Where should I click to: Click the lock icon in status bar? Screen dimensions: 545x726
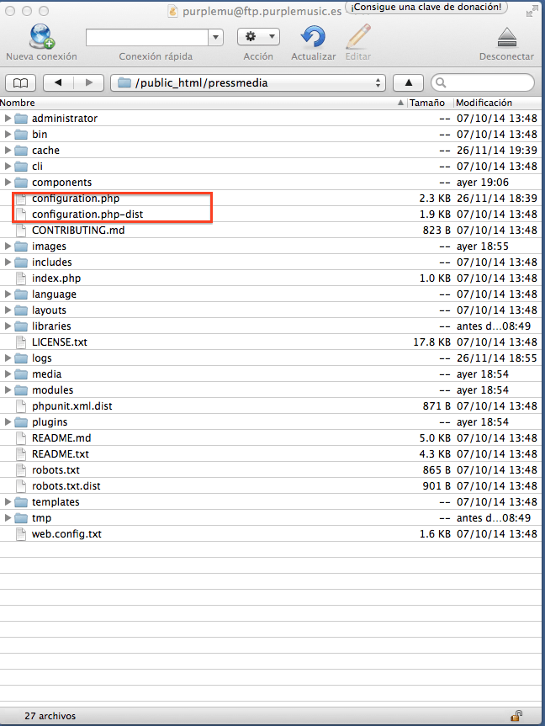point(516,716)
